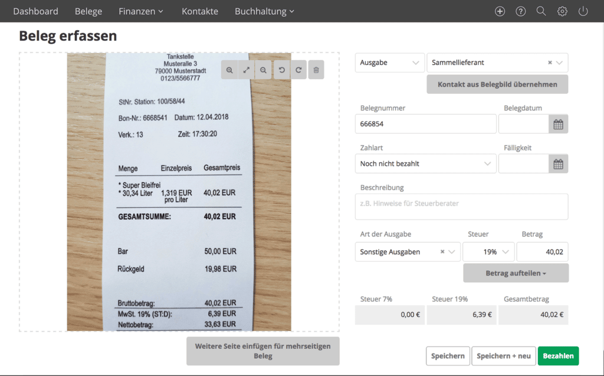Click the plus icon in the top bar
Viewport: 604px width, 376px height.
tap(500, 11)
